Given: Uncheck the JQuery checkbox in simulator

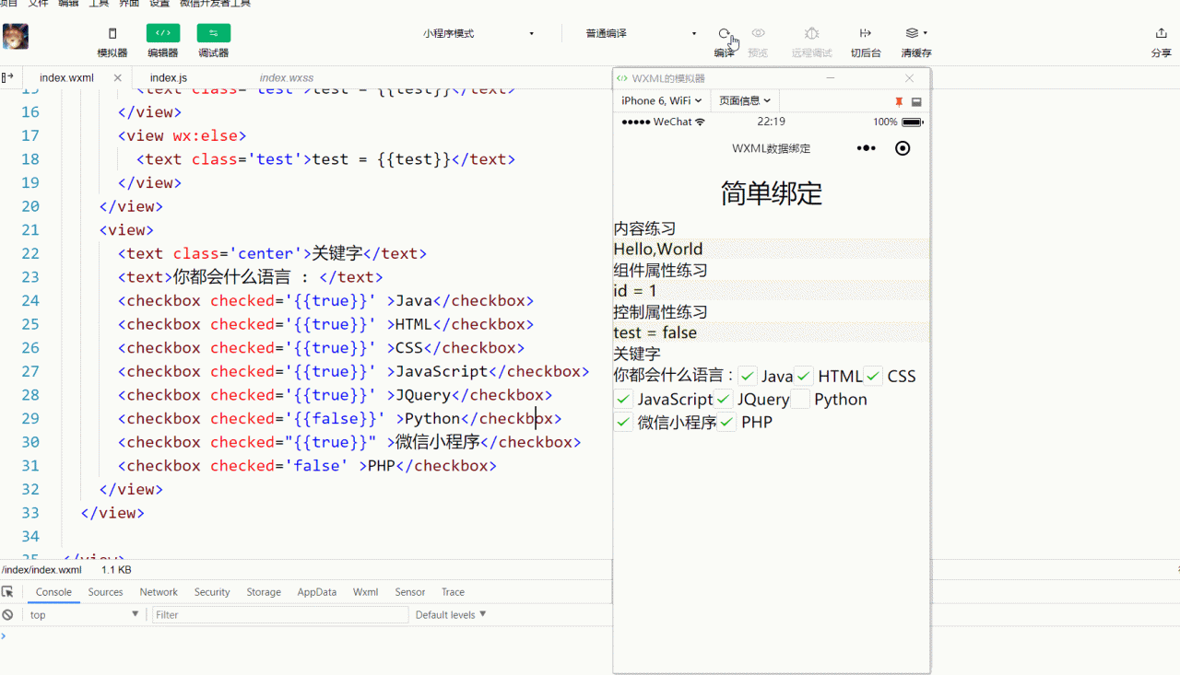Looking at the screenshot, I should tap(724, 399).
